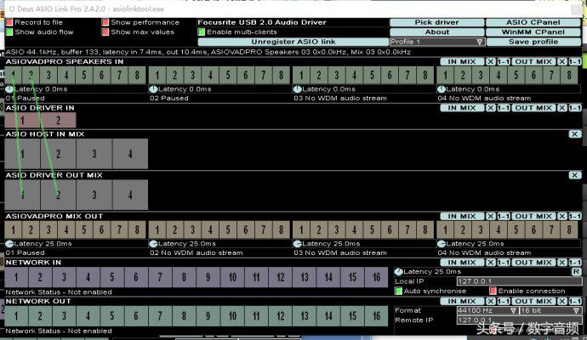The width and height of the screenshot is (587, 340).
Task: Select channel 16 in Network In
Action: click(375, 277)
